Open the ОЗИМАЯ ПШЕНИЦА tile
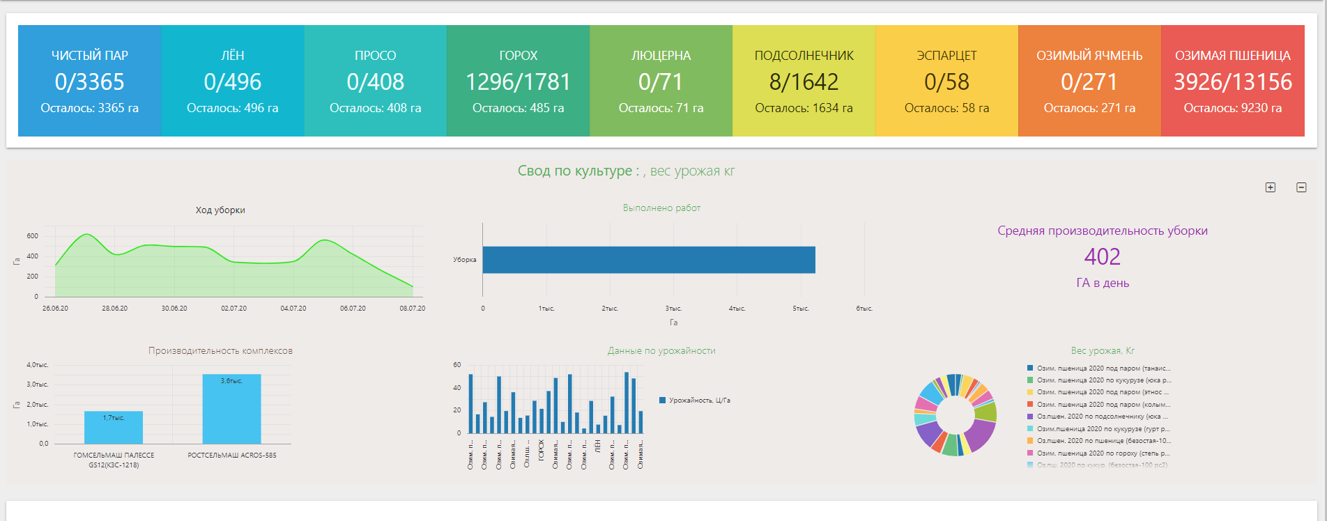The height and width of the screenshot is (521, 1327). [1232, 81]
